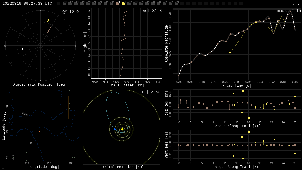Click station 10 cross marker on map
Screen dimensions: 302x170
pyautogui.click(x=31, y=146)
